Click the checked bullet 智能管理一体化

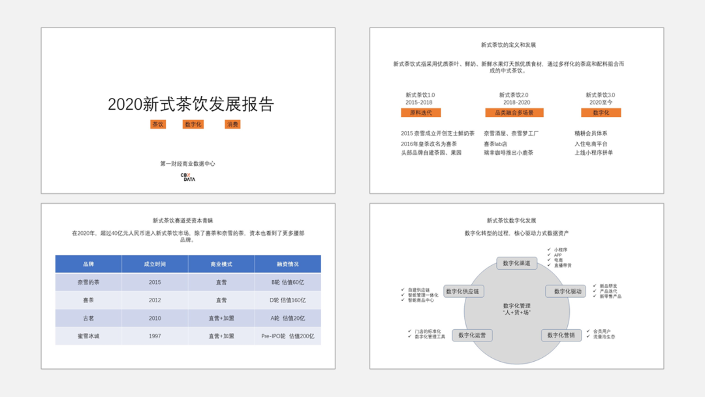420,295
